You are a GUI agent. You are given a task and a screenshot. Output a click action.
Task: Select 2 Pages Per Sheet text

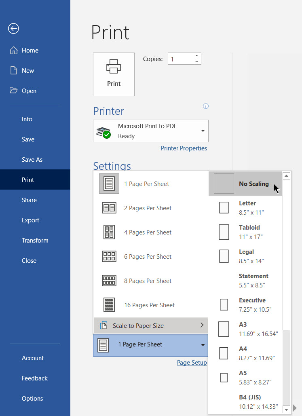(x=148, y=208)
